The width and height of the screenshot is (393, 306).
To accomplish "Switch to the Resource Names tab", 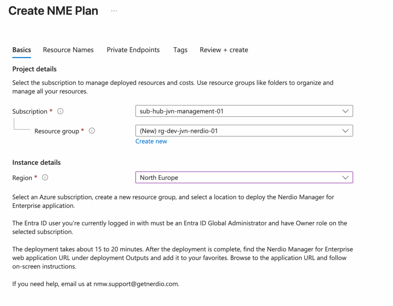I will [68, 50].
